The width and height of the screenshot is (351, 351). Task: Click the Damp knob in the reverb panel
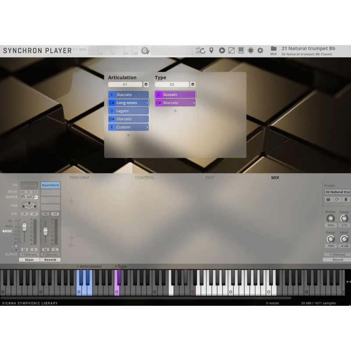pyautogui.click(x=331, y=239)
